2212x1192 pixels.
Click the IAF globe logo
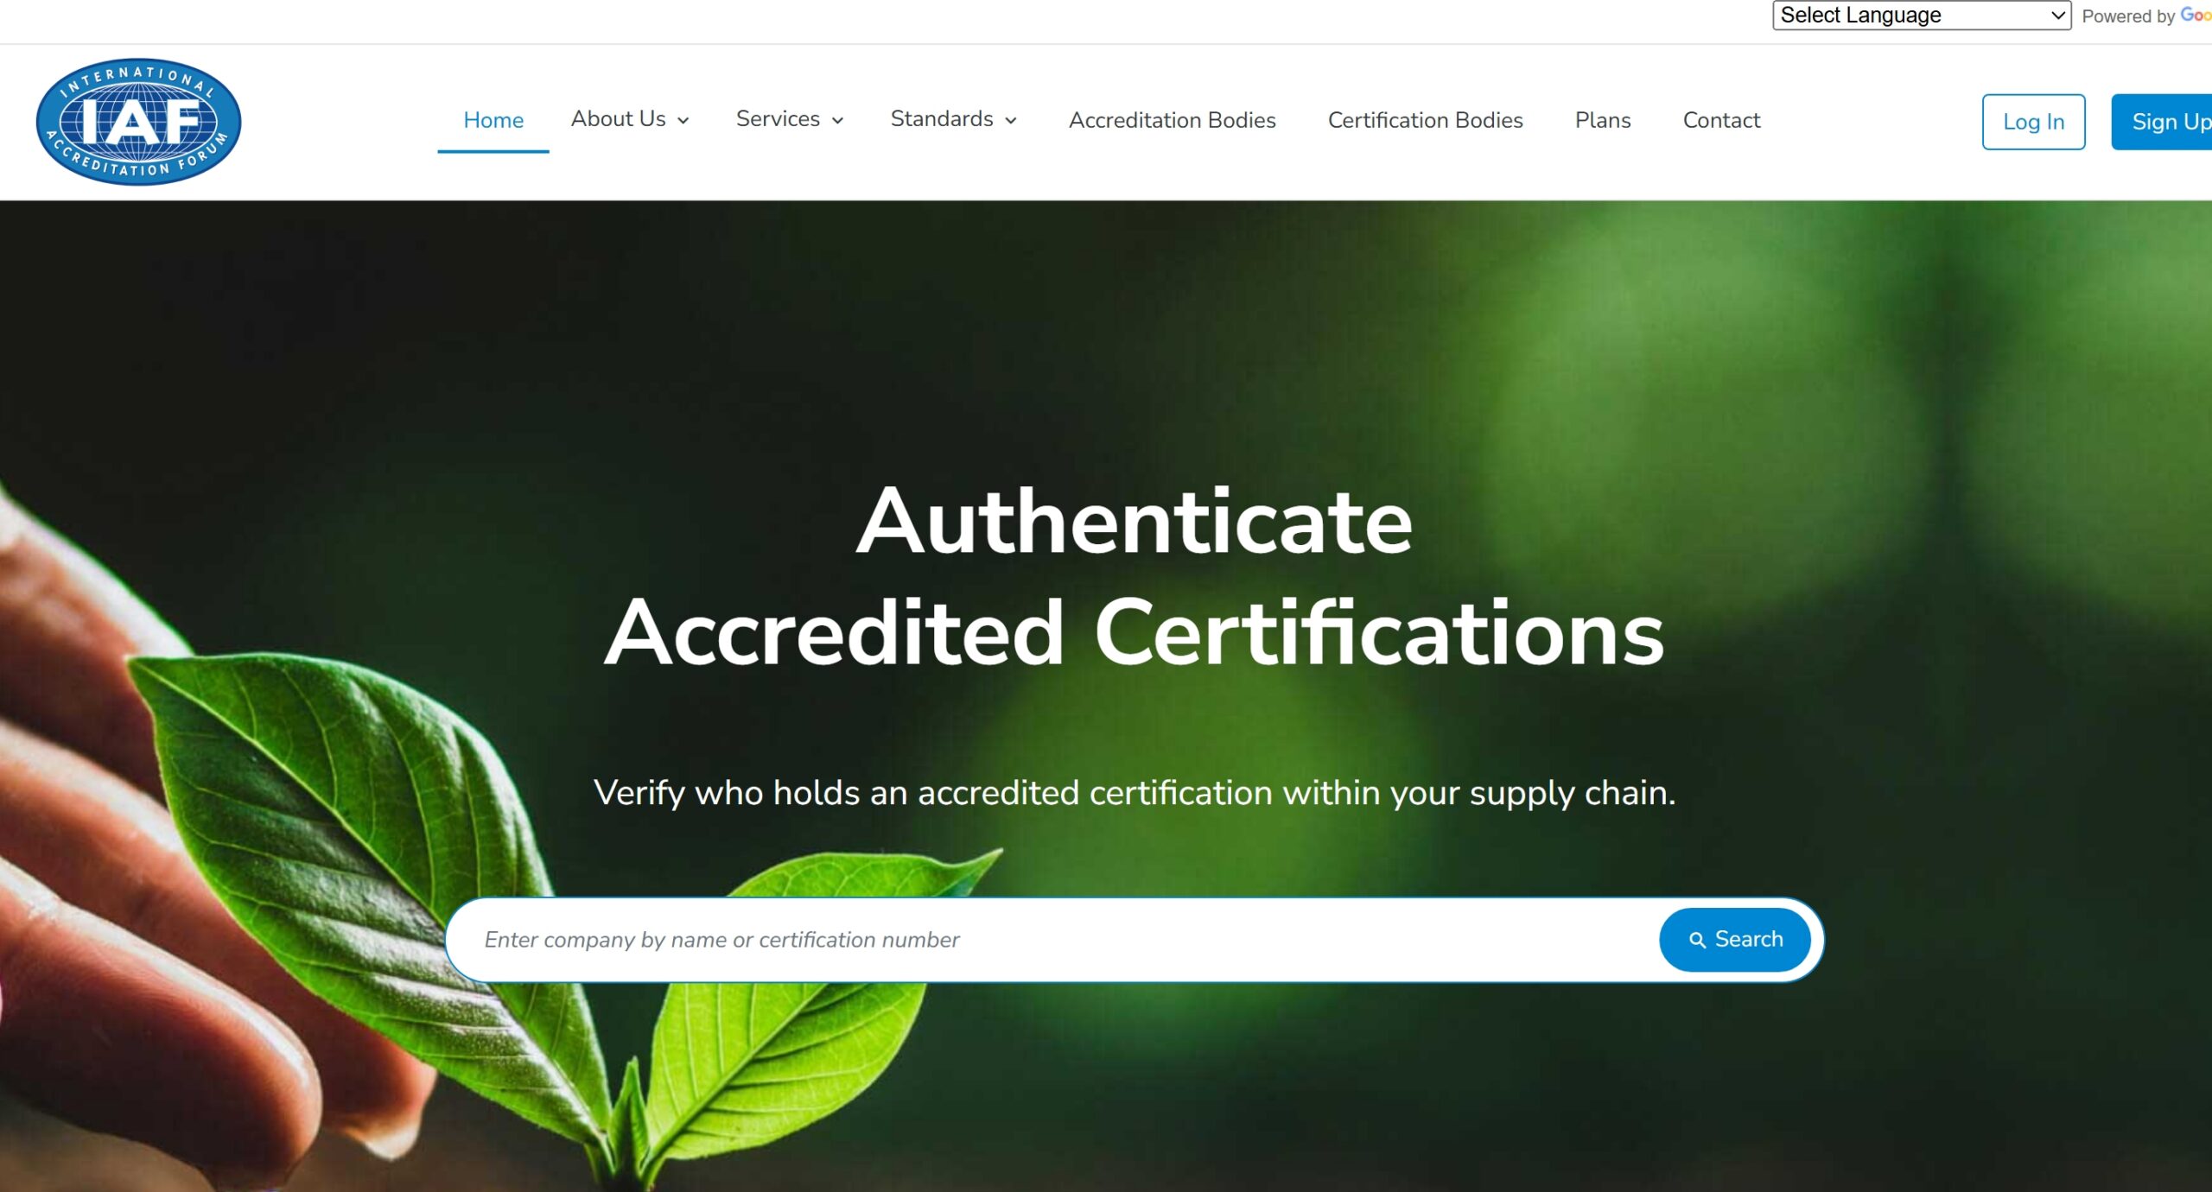(x=138, y=121)
